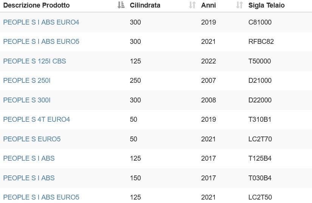Open PEOPLE S I ABS 125cc 2017 link

tap(29, 158)
